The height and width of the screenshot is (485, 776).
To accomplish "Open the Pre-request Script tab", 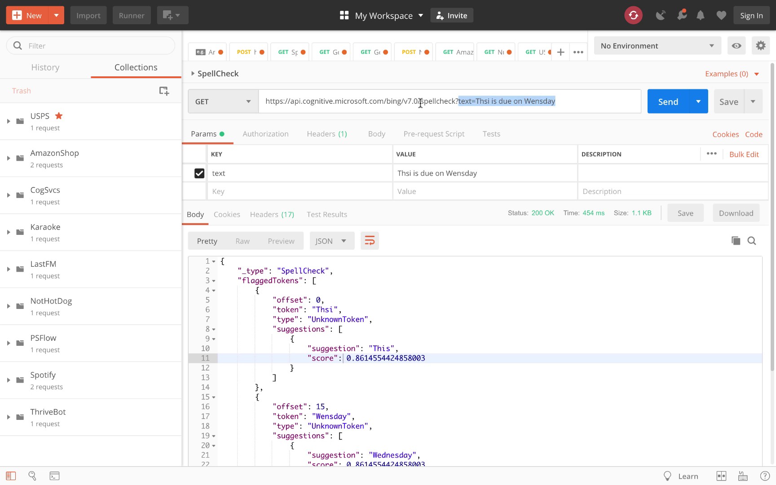I will tap(434, 134).
